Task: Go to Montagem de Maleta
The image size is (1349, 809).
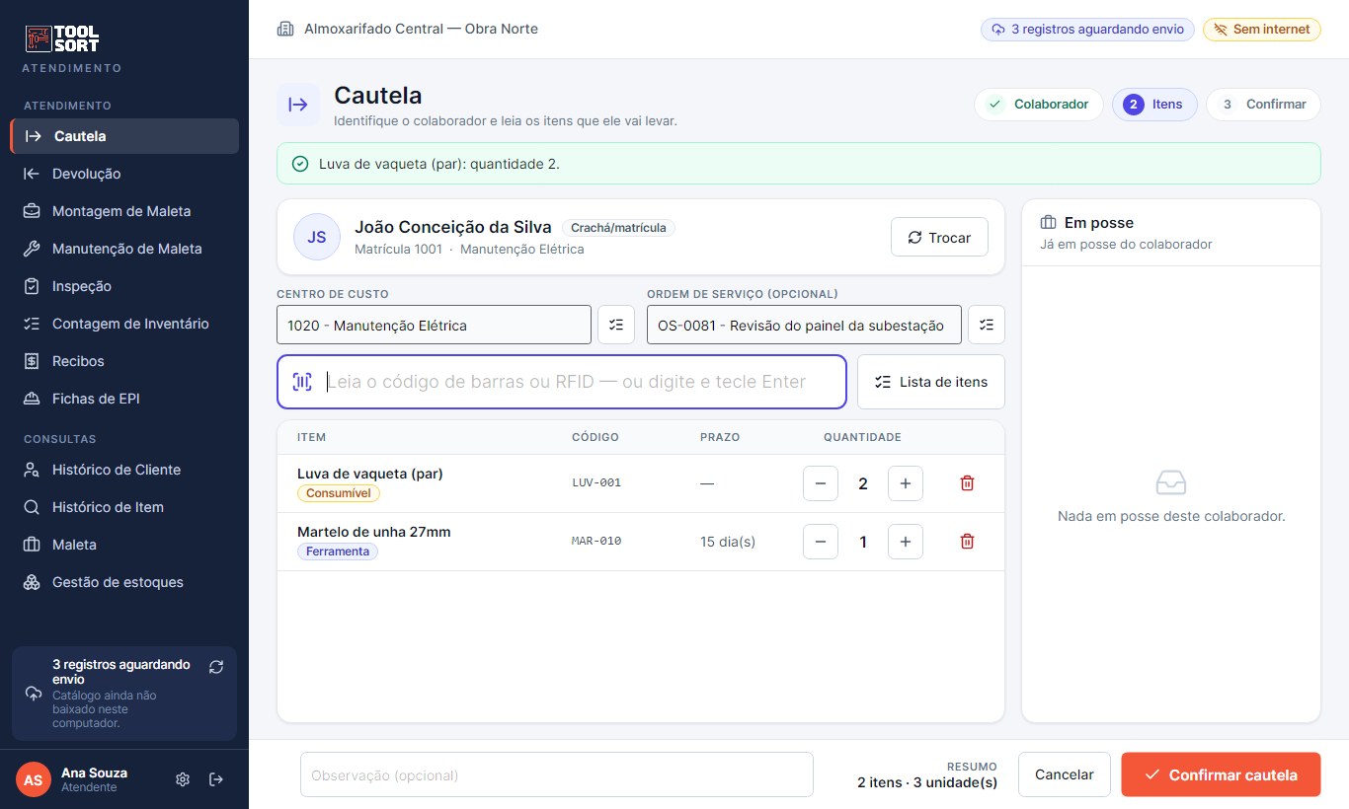Action: (124, 211)
